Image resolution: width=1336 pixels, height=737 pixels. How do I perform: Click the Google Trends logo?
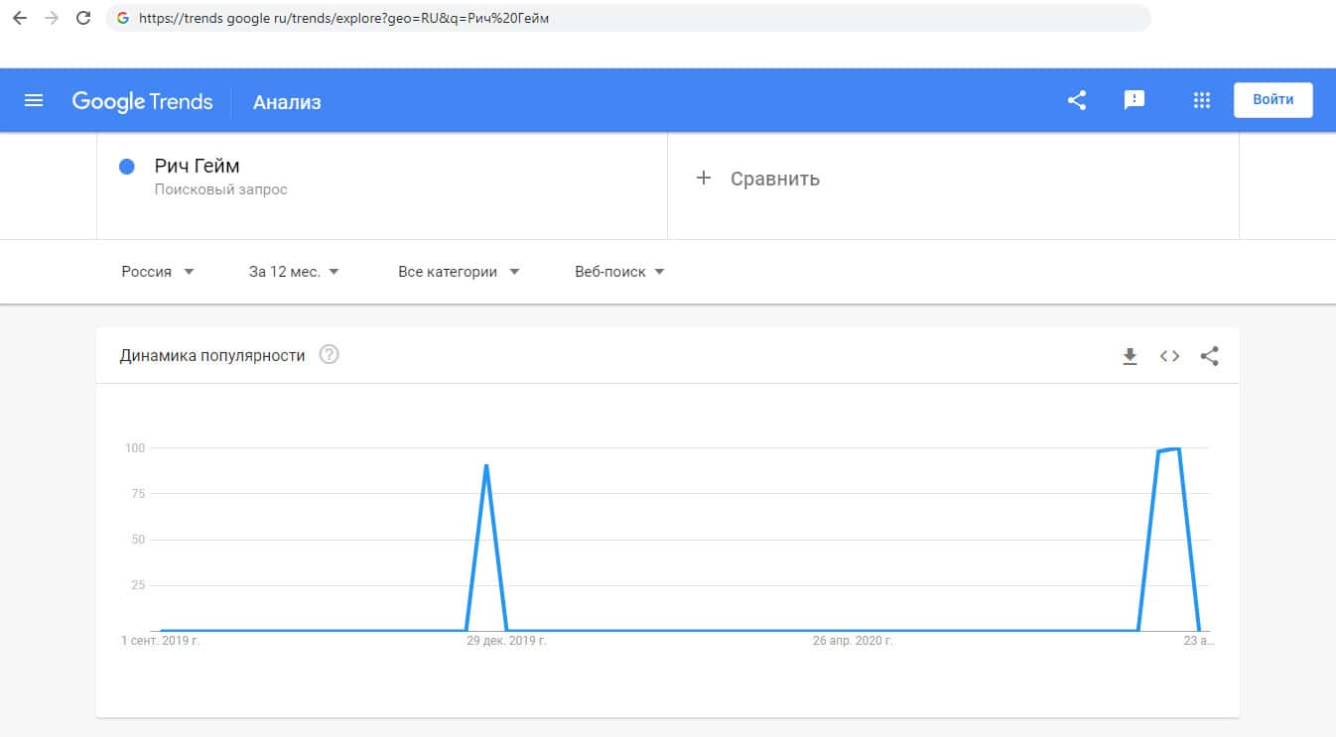[x=142, y=101]
